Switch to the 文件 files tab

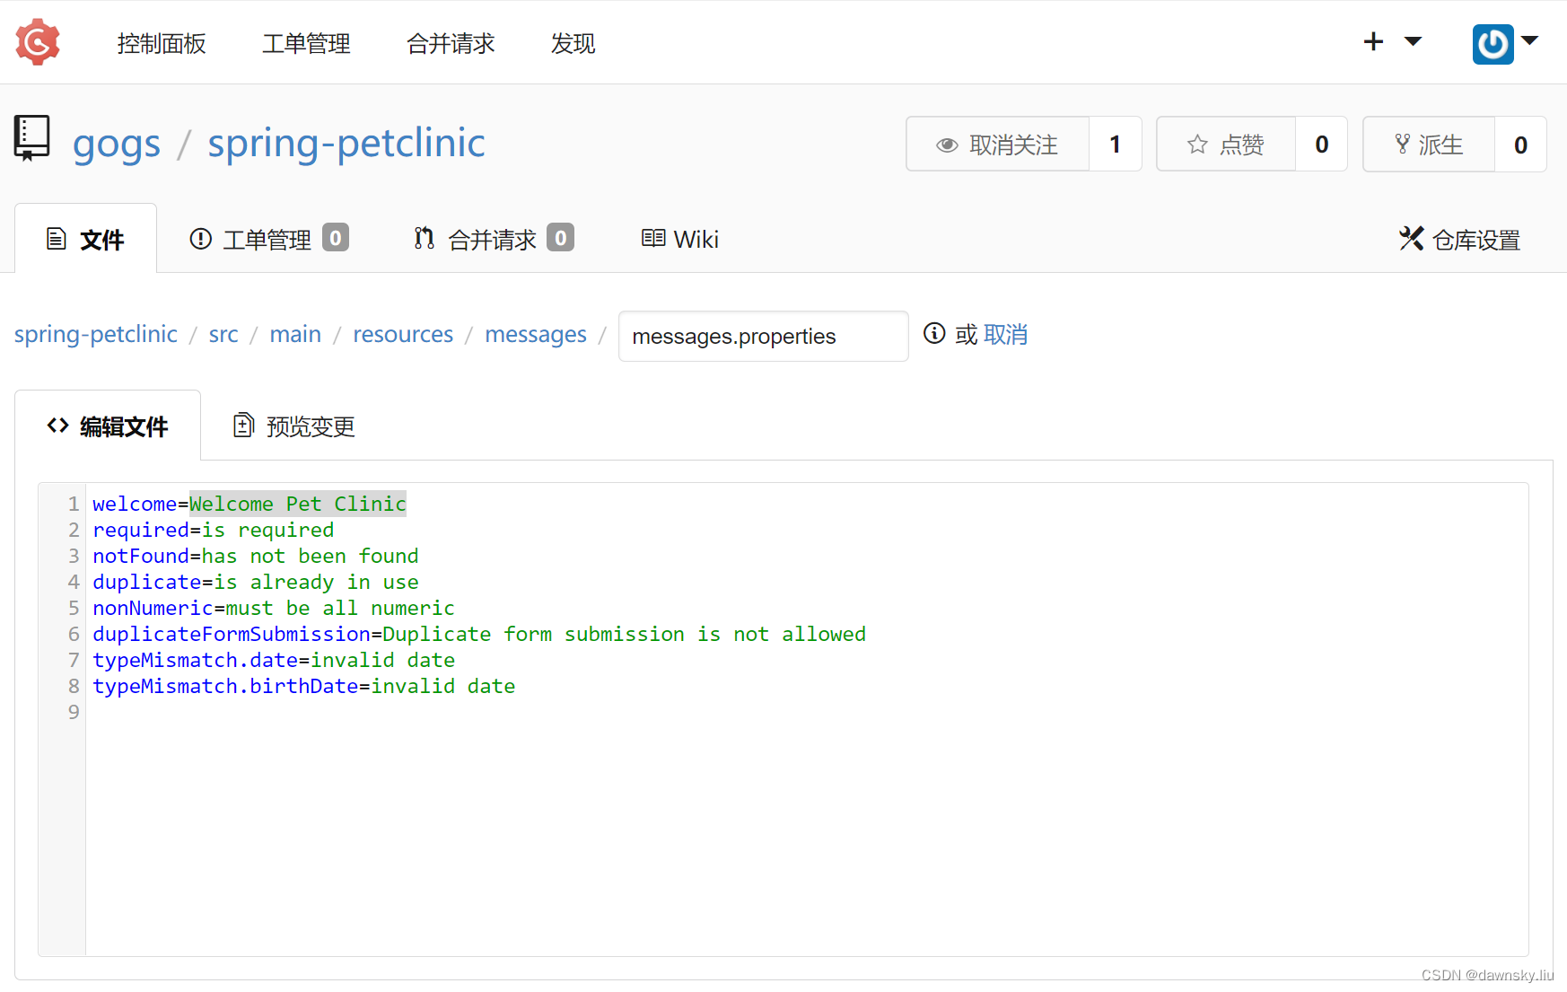click(86, 239)
